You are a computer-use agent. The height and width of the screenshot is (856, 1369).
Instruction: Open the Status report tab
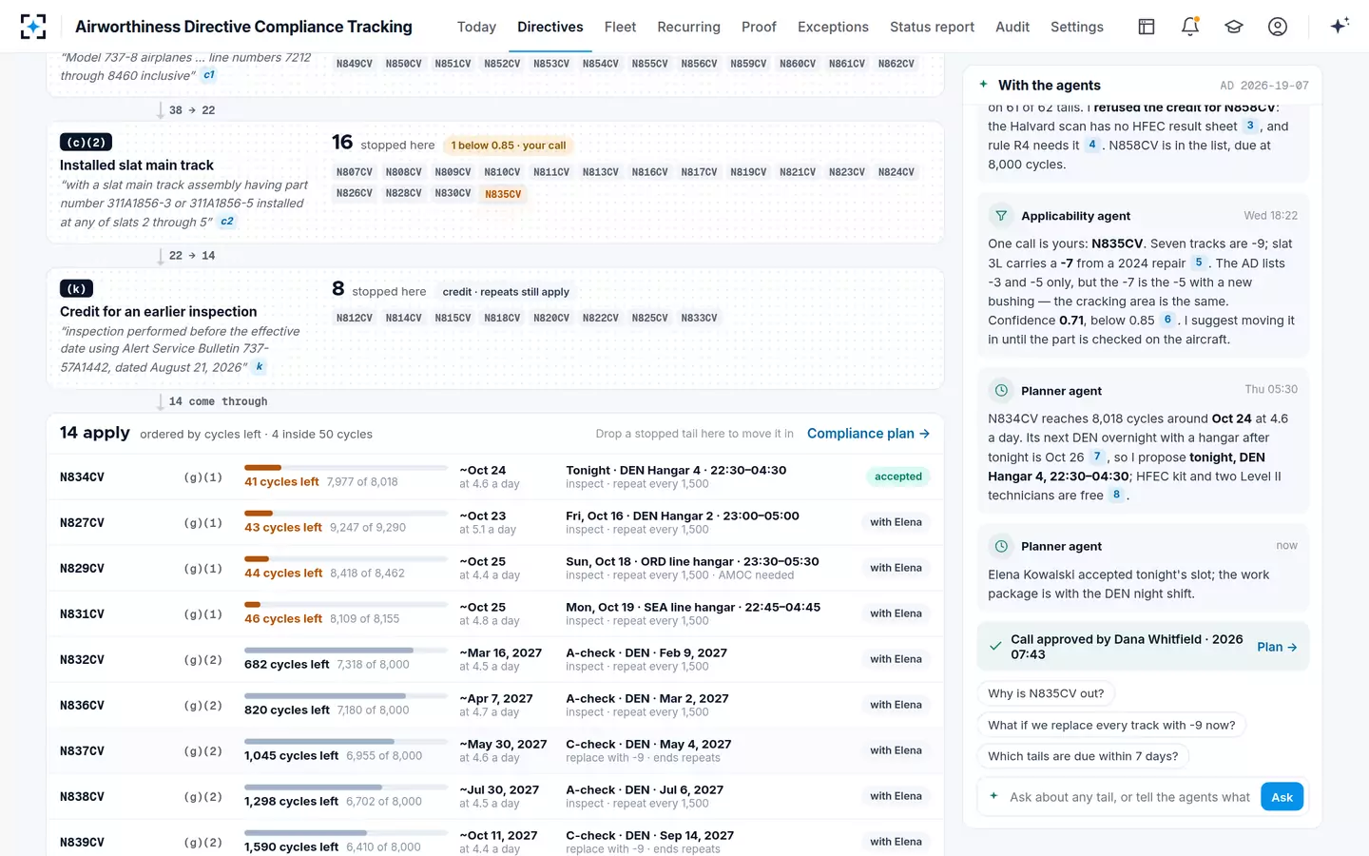pos(932,27)
